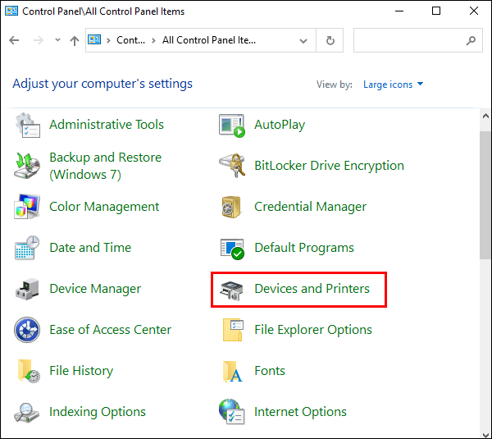
Task: Open BitLocker Drive Encryption link
Action: tap(329, 166)
